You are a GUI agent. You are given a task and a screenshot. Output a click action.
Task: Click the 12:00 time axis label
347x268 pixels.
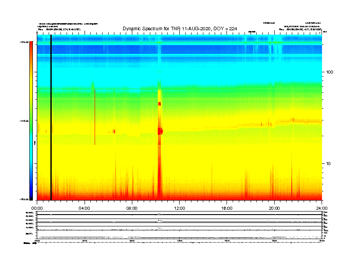point(180,208)
